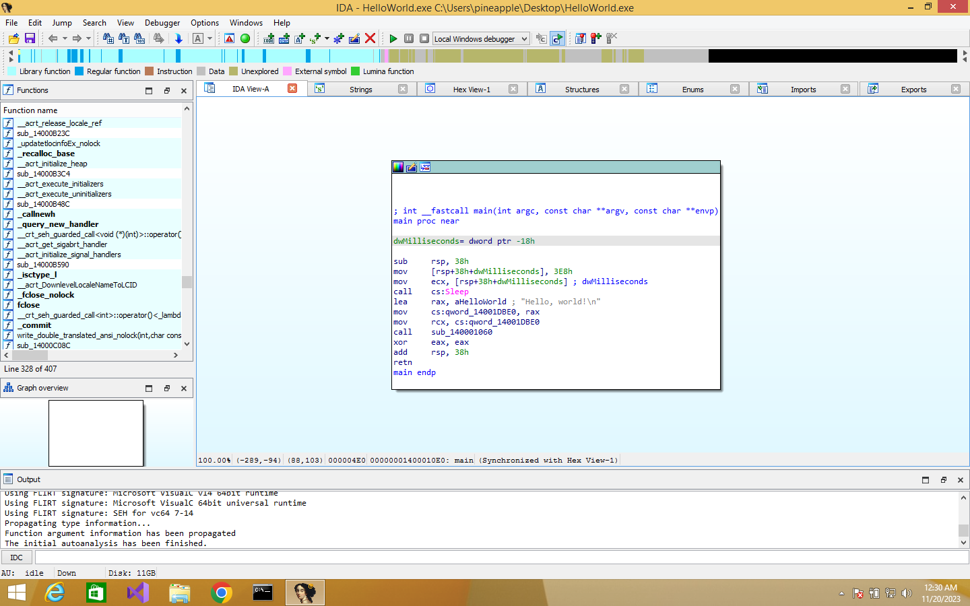Click the DATA with green plus icon
This screenshot has width=970, height=606.
284,38
